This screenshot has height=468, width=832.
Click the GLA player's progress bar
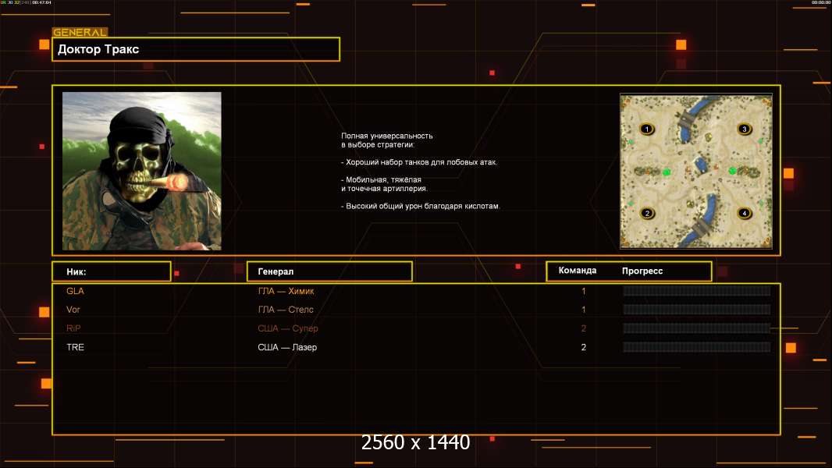[x=696, y=291]
